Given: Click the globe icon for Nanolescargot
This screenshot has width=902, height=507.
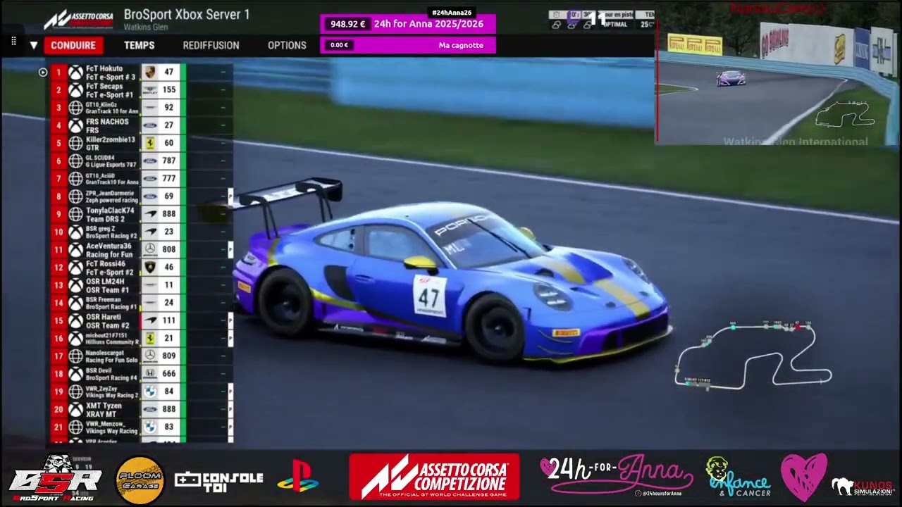Looking at the screenshot, I should pyautogui.click(x=75, y=356).
